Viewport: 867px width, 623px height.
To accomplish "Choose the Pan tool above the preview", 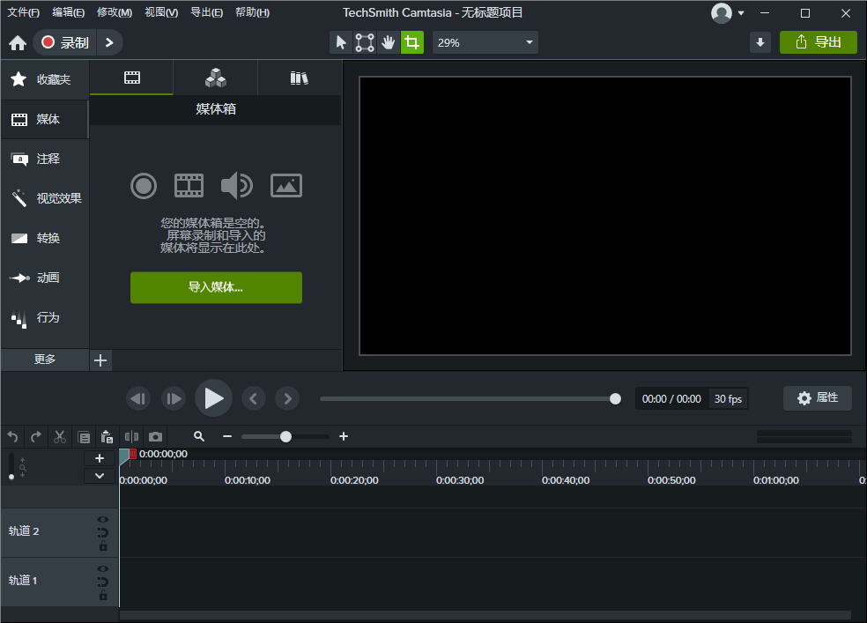I will [x=388, y=41].
